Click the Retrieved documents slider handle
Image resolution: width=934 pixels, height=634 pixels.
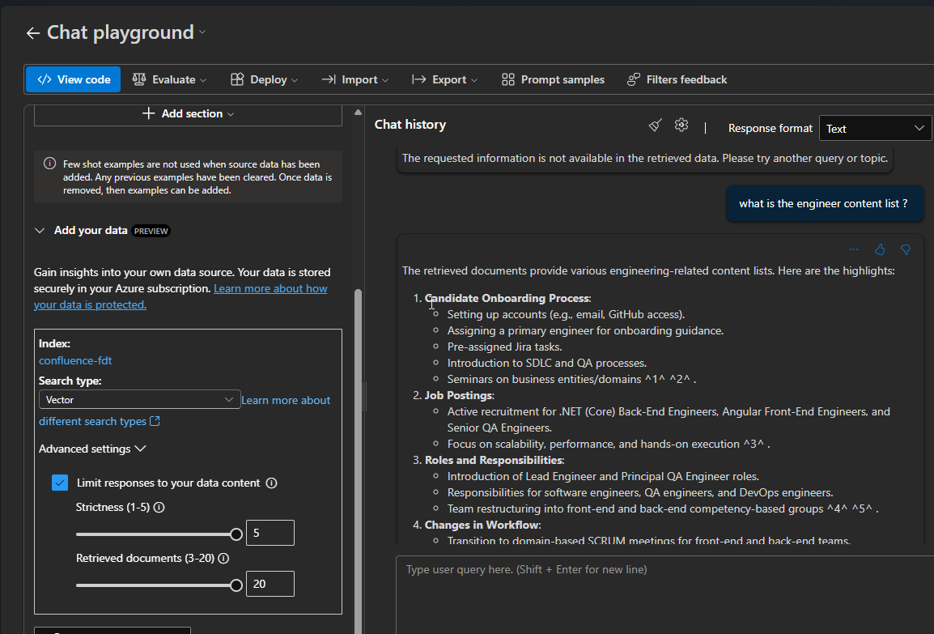point(236,585)
